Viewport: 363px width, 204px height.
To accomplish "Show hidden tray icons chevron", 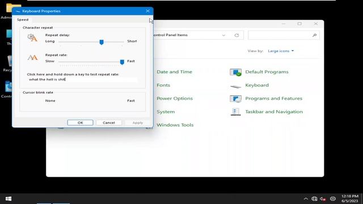I will pyautogui.click(x=306, y=199).
